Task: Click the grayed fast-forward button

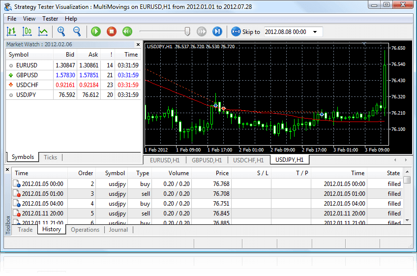Action: pos(201,31)
